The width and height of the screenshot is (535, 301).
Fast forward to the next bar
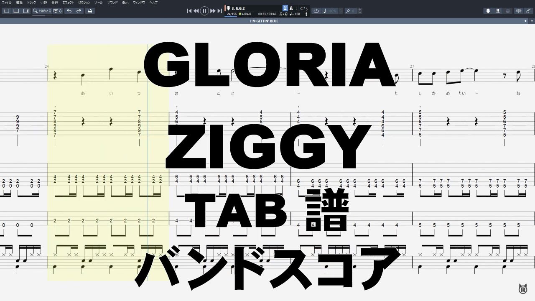pyautogui.click(x=213, y=11)
